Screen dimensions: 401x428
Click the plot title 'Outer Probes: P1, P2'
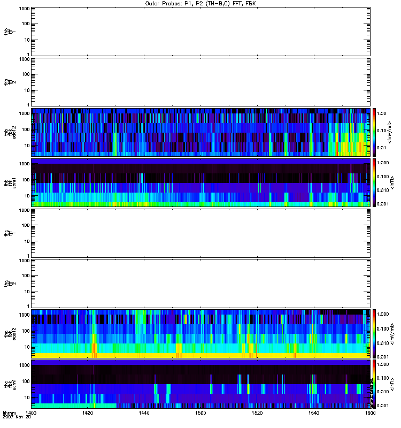(200, 3)
